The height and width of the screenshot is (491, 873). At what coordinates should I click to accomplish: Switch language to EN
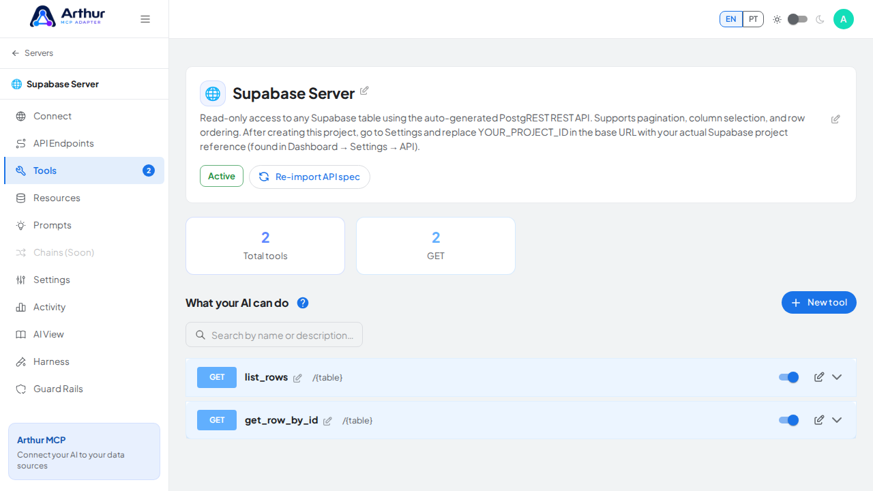[x=731, y=19]
